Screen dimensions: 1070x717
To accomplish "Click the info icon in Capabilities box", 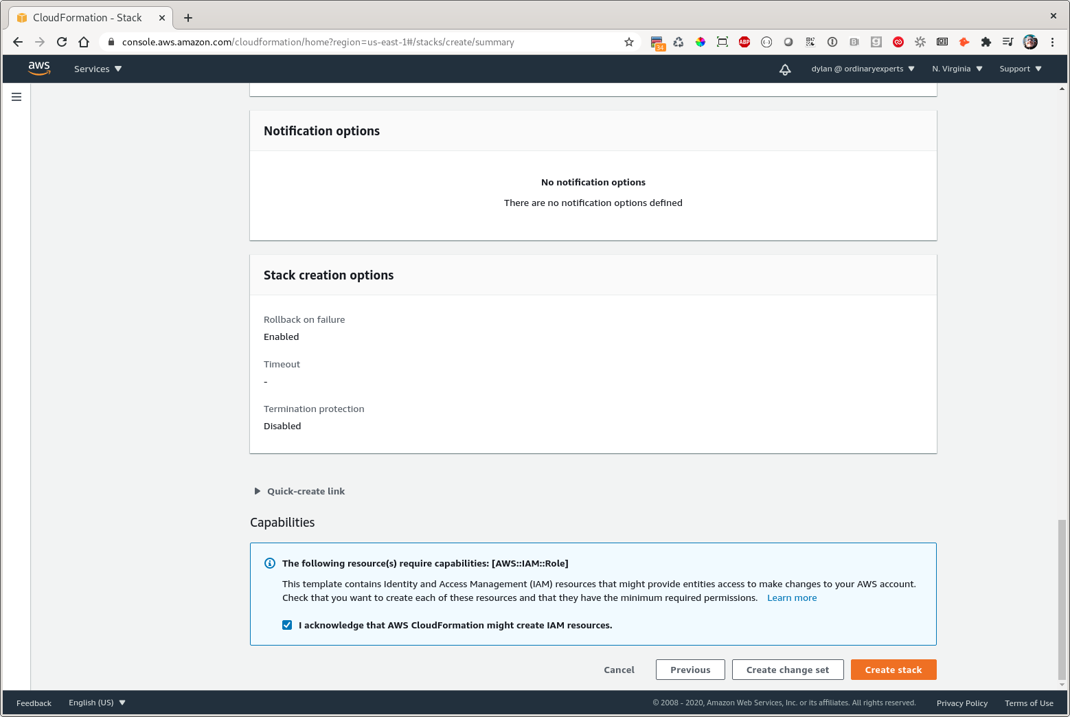I will tap(270, 563).
